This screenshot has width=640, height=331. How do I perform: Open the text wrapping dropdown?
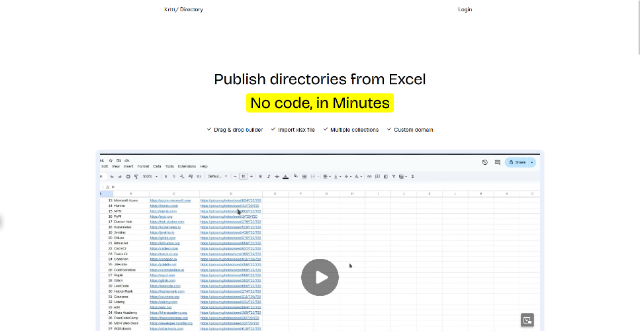click(347, 177)
